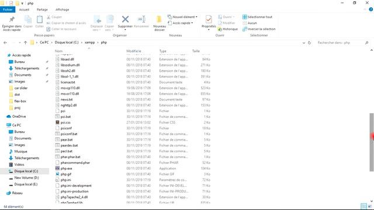Select Accès rapide in sidebar
Image resolution: width=374 pixels, height=210 pixels.
19,55
